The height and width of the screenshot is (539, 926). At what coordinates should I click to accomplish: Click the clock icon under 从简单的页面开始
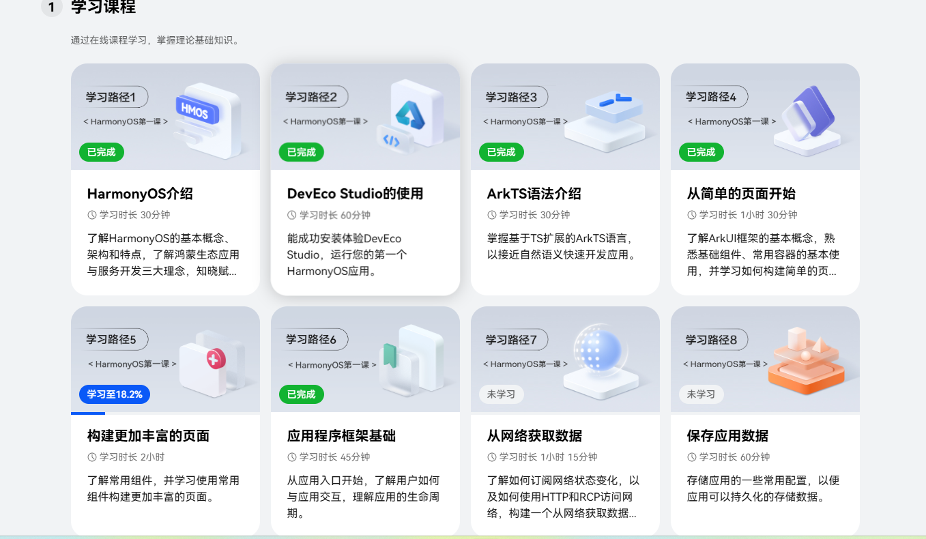pos(692,215)
